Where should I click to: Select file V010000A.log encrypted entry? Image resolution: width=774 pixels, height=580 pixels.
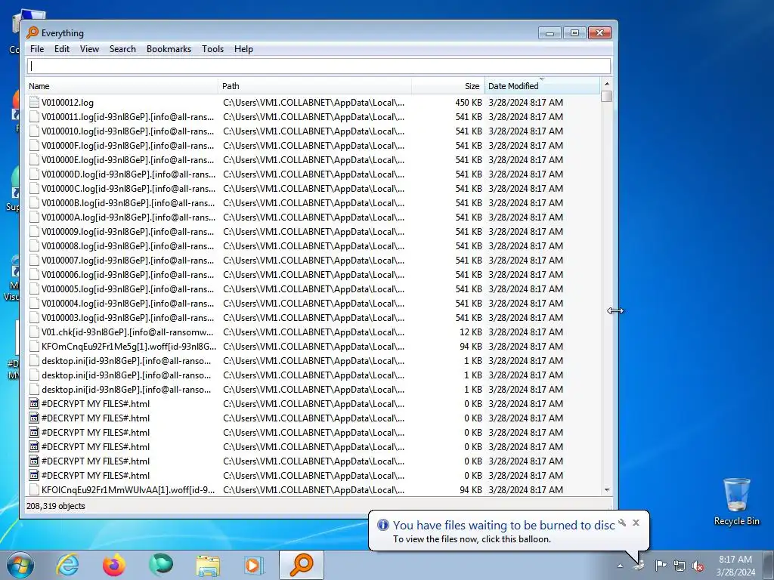pyautogui.click(x=128, y=217)
